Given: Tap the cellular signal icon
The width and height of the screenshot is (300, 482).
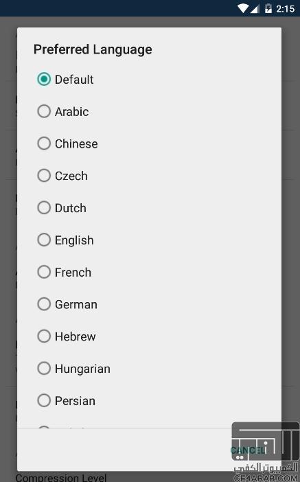Looking at the screenshot, I should tap(255, 9).
